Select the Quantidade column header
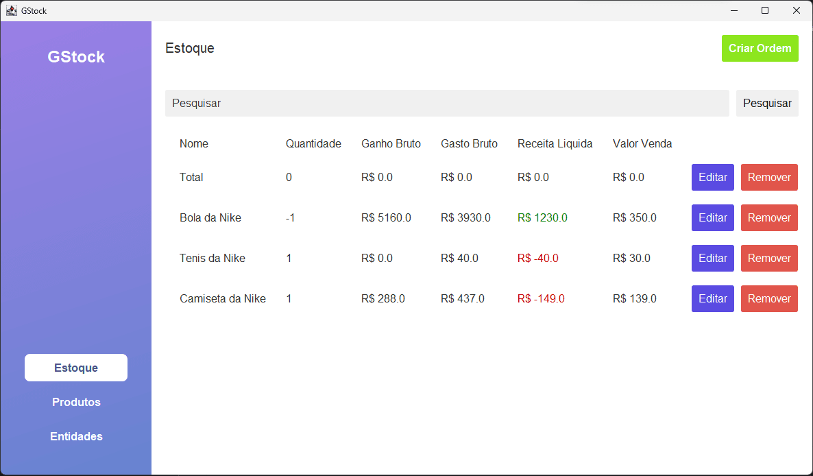813x476 pixels. pos(313,143)
